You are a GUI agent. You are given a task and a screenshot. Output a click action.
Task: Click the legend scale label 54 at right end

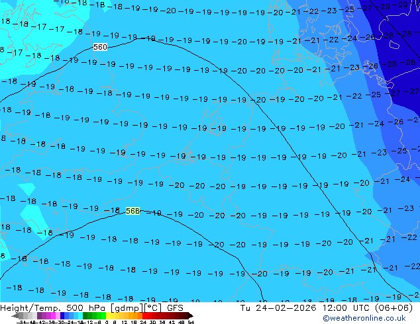pyautogui.click(x=191, y=322)
